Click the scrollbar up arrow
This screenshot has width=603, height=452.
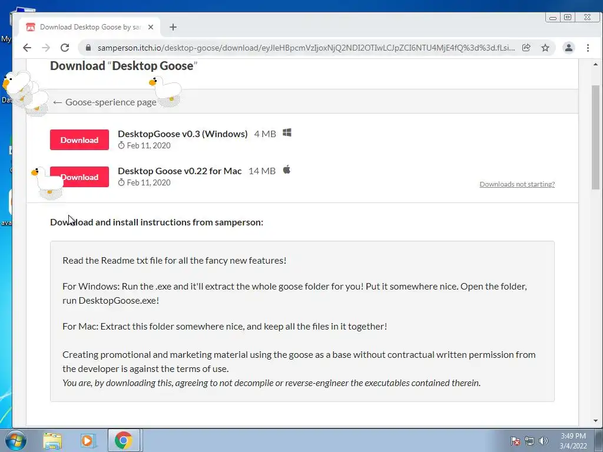[595, 64]
